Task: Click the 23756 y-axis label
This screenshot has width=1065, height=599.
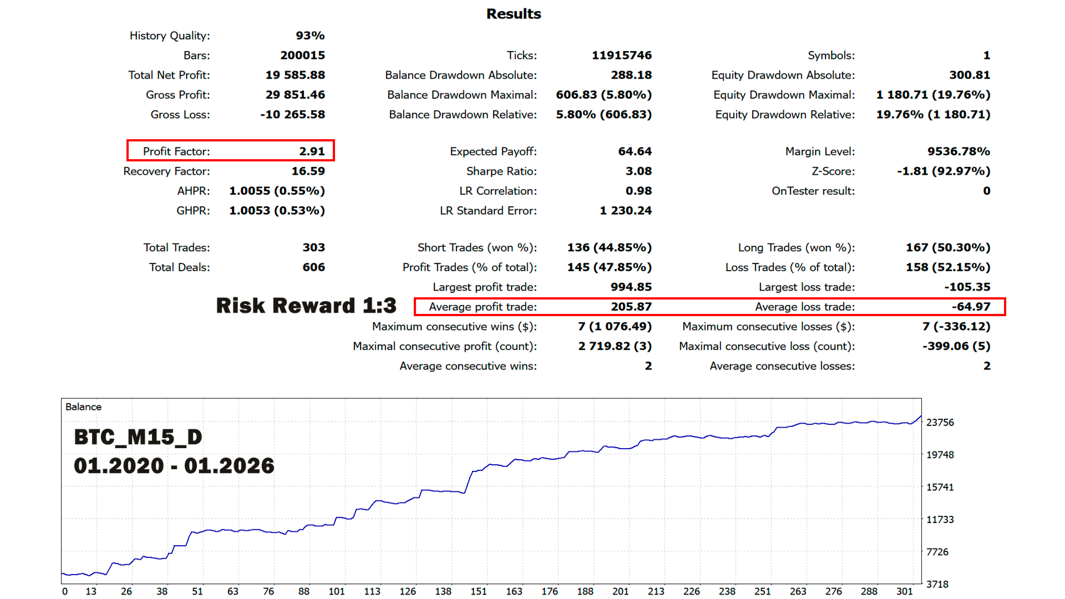Action: pos(940,423)
